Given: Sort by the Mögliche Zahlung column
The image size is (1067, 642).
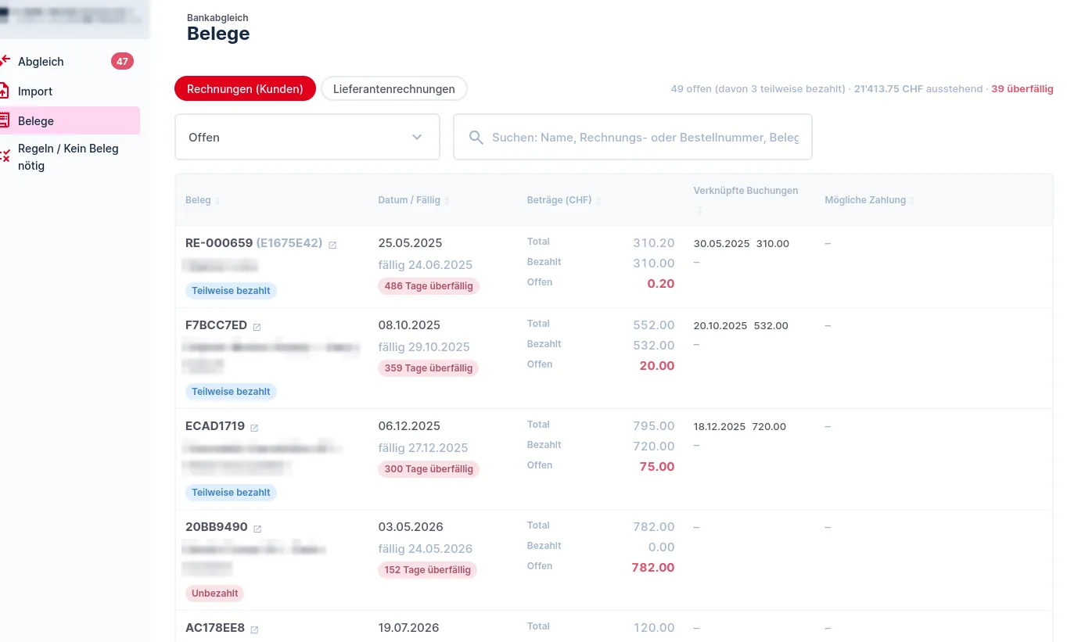Looking at the screenshot, I should coord(869,200).
